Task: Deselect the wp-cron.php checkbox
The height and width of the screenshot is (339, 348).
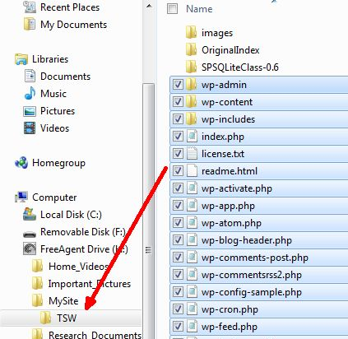Action: tap(178, 309)
